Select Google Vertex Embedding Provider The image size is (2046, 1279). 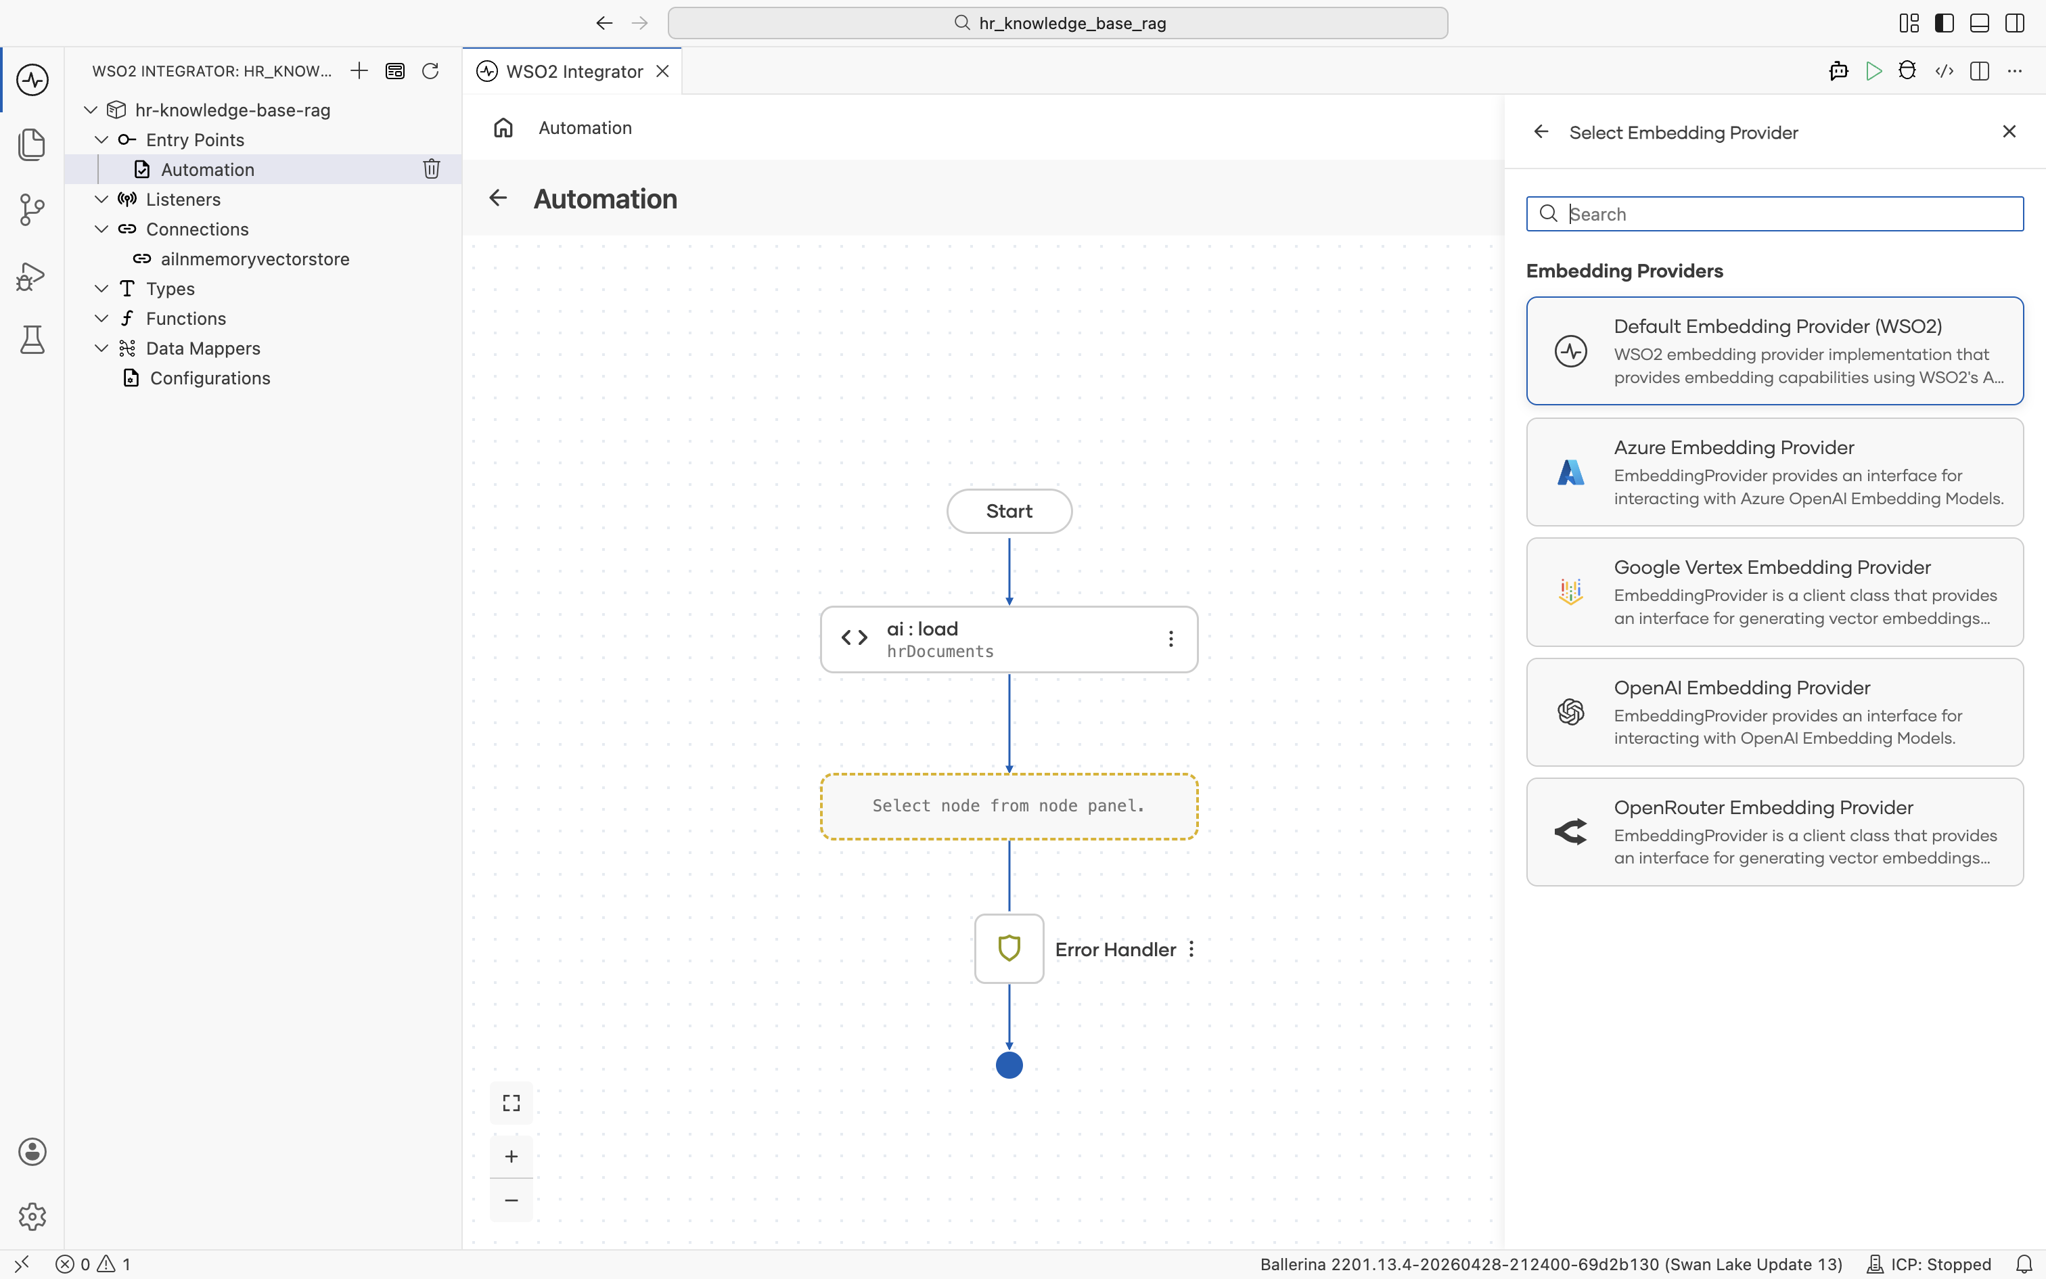(1775, 592)
